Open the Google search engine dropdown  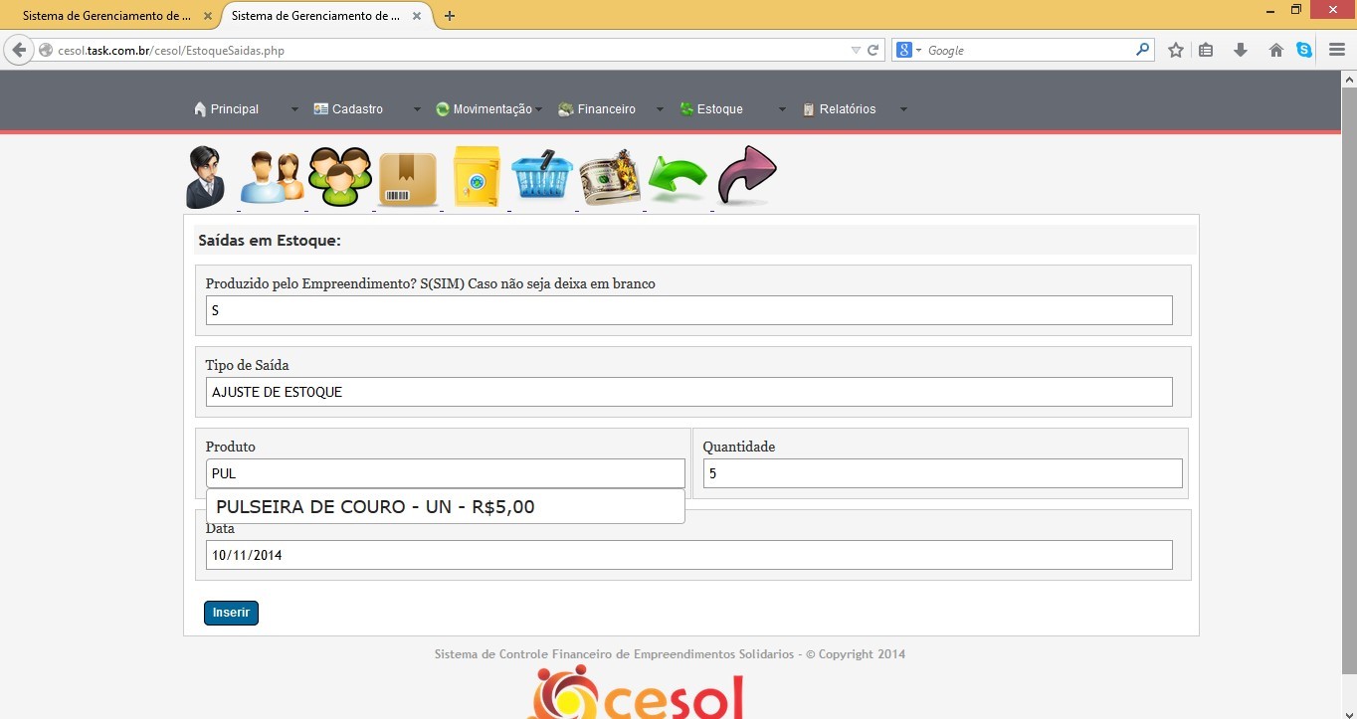[x=908, y=50]
